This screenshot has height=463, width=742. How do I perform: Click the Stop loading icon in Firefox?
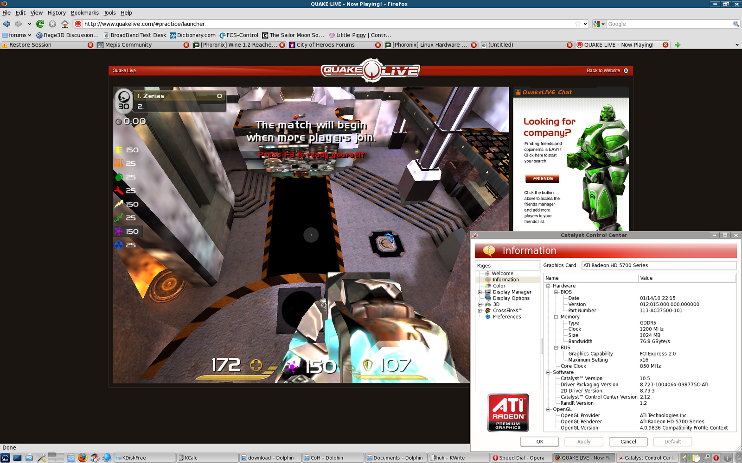point(52,24)
